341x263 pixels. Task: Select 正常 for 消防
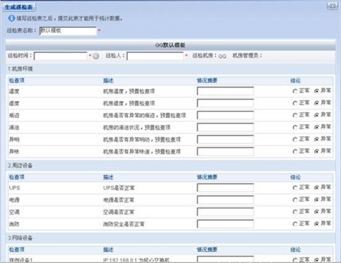(295, 224)
